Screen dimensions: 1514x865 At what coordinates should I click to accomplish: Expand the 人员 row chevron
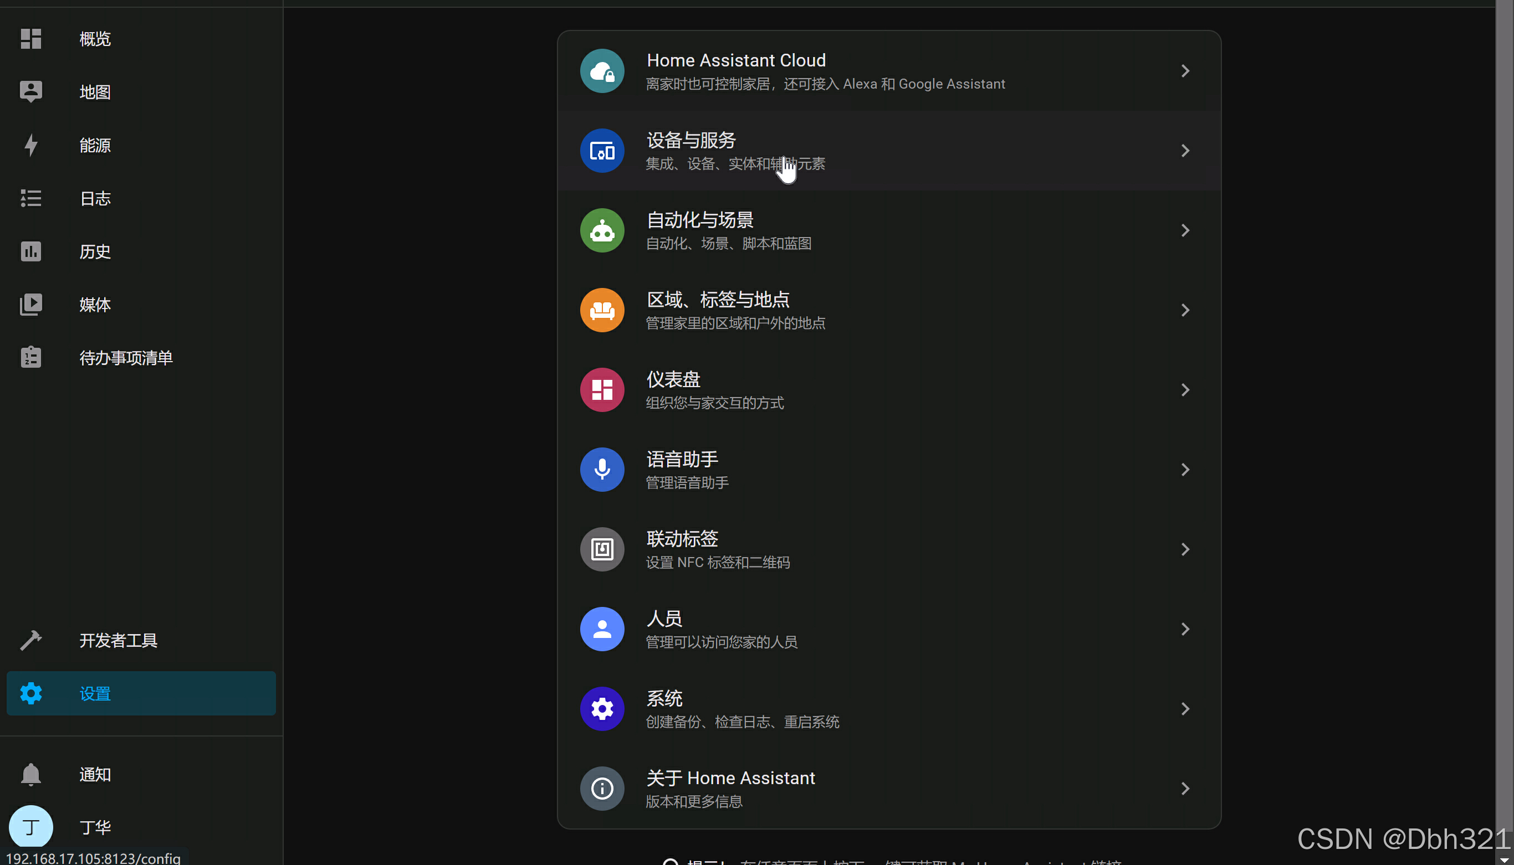point(1185,629)
